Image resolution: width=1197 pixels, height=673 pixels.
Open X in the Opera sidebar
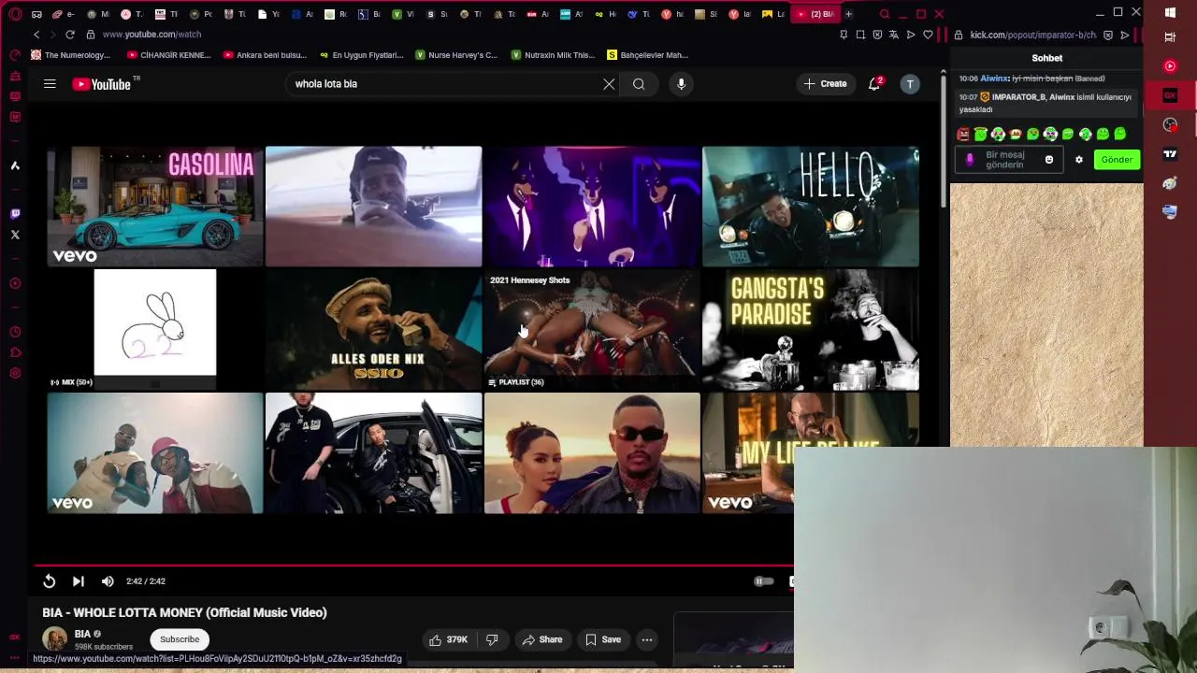pos(15,235)
